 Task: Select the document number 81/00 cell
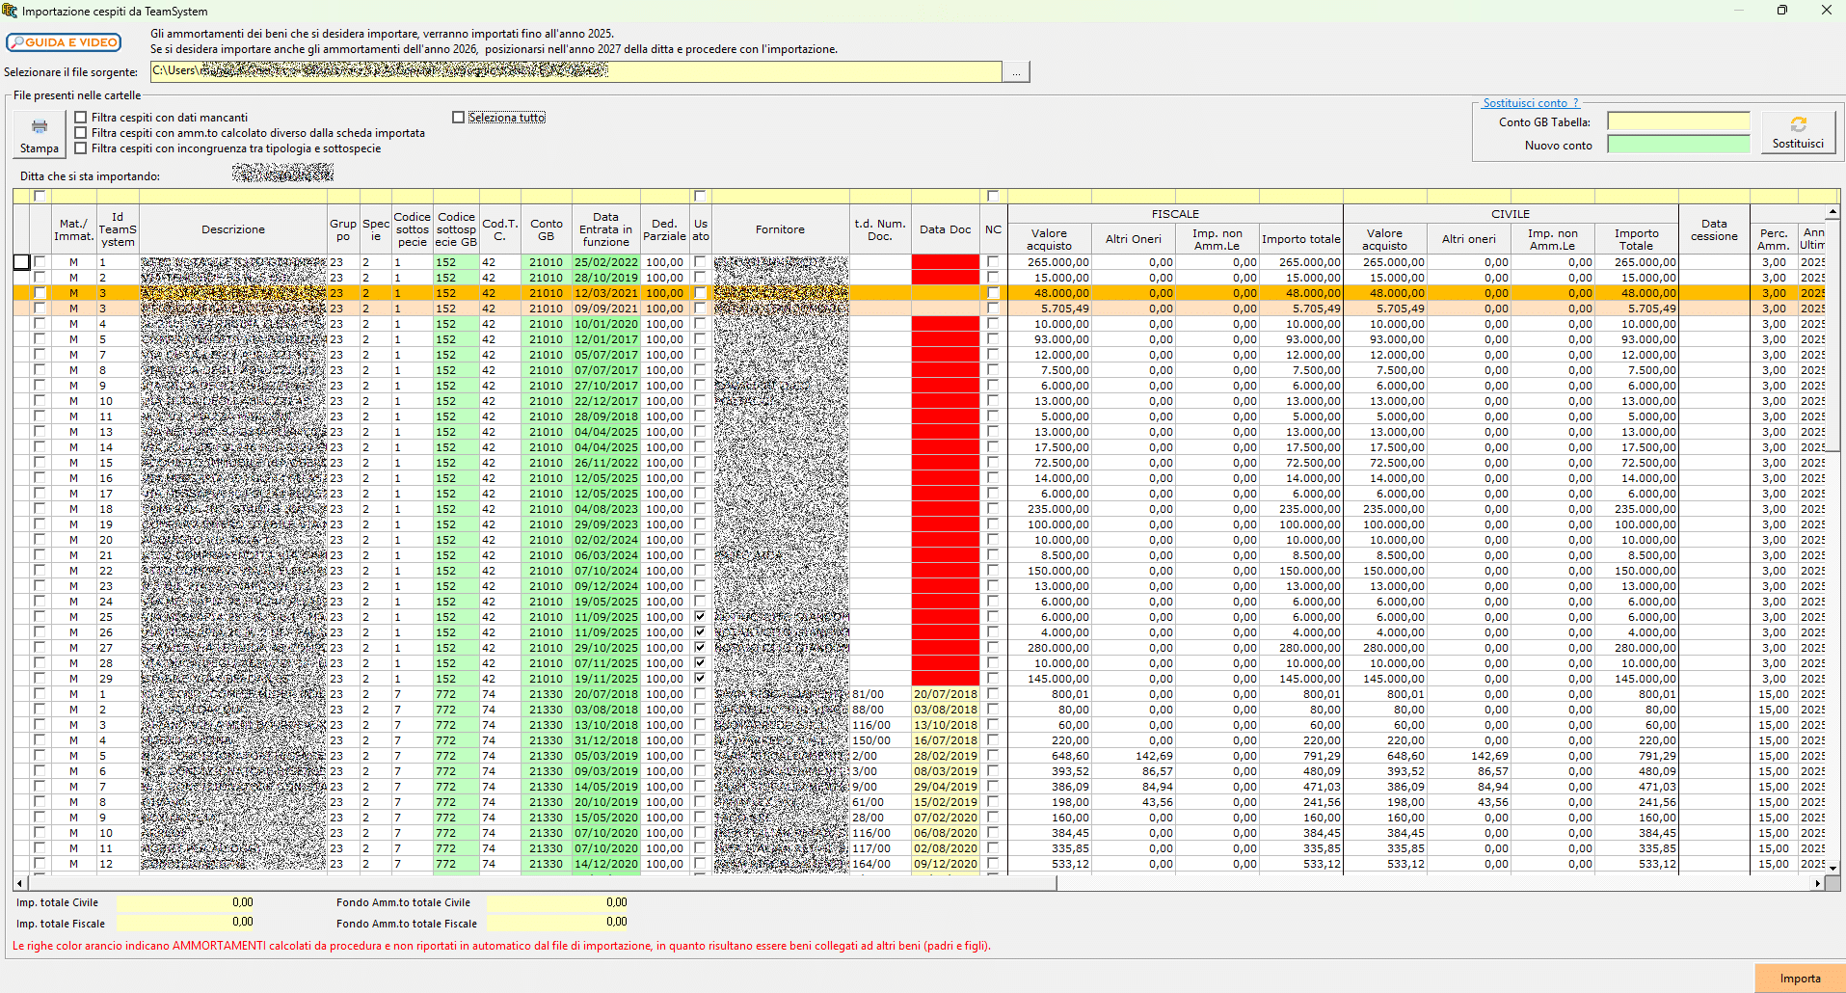[x=880, y=694]
